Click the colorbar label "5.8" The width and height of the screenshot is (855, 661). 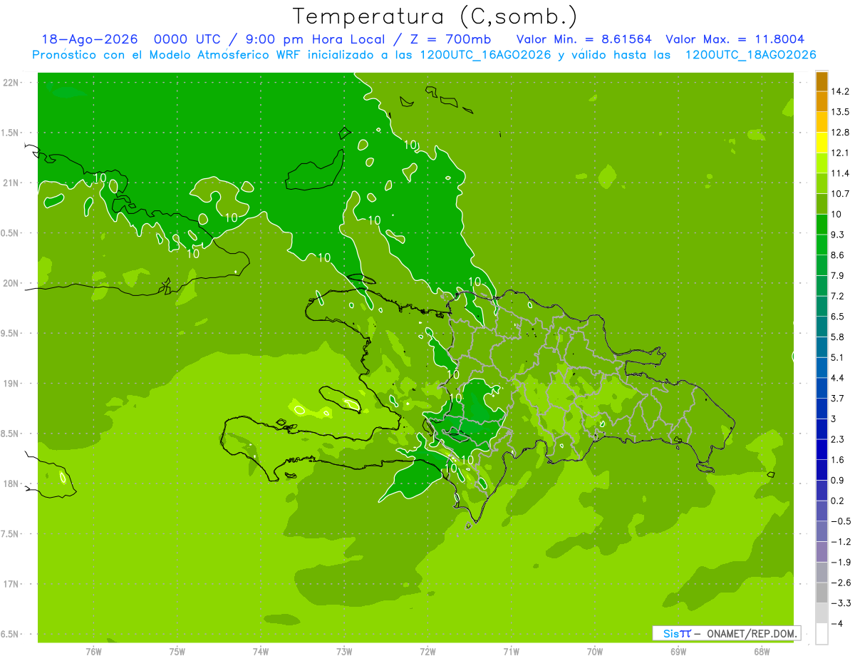pyautogui.click(x=838, y=337)
